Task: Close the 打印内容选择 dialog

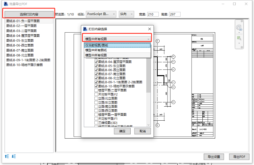Action: pyautogui.click(x=150, y=29)
